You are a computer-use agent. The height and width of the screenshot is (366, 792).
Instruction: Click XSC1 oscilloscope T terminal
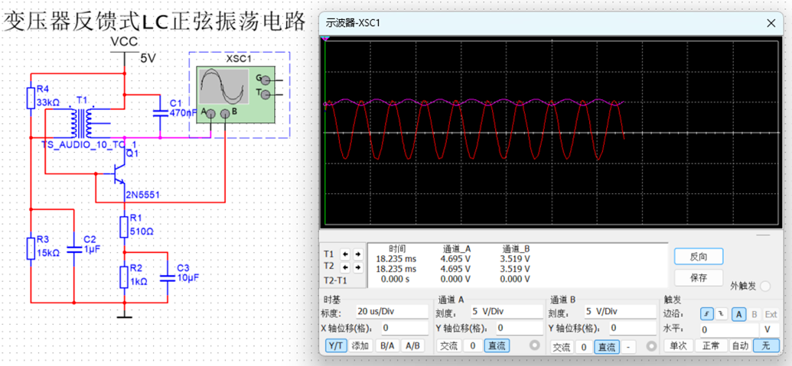coord(266,94)
